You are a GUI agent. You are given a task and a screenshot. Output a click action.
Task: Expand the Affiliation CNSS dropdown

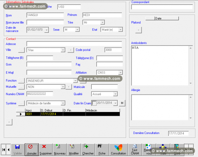point(120,73)
